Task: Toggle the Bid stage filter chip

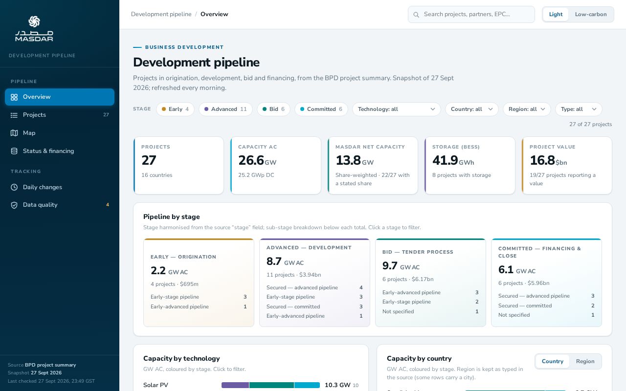Action: point(273,109)
